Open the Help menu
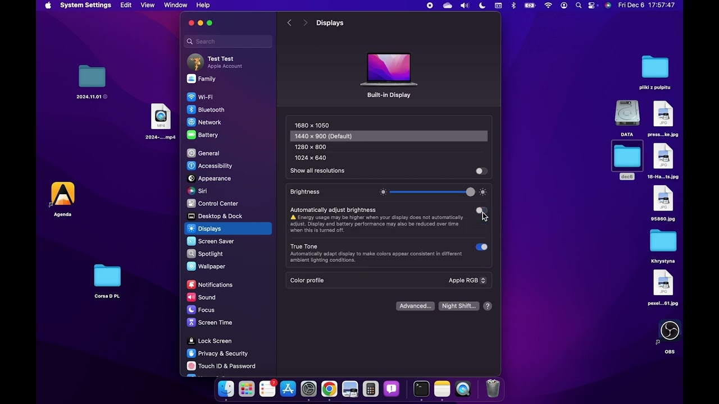Screen dimensions: 719x404 tap(203, 5)
